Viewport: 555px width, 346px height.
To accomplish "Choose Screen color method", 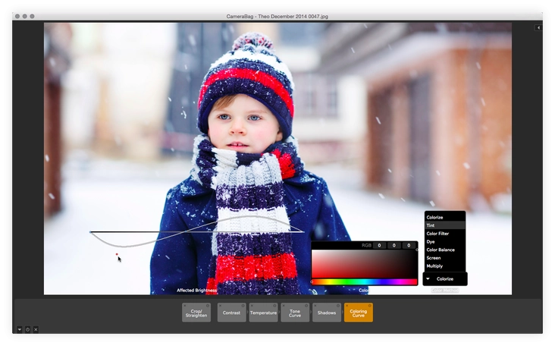I will [x=445, y=258].
